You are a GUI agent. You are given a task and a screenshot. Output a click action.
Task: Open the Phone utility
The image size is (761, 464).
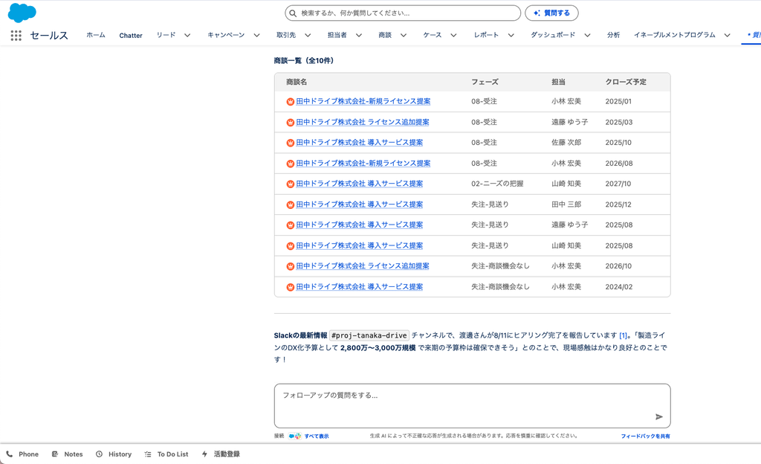22,454
